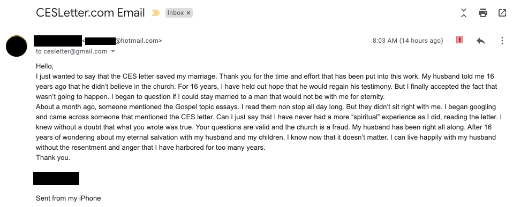Expand recipient details dropdown arrow
Image resolution: width=513 pixels, height=207 pixels.
pyautogui.click(x=113, y=51)
